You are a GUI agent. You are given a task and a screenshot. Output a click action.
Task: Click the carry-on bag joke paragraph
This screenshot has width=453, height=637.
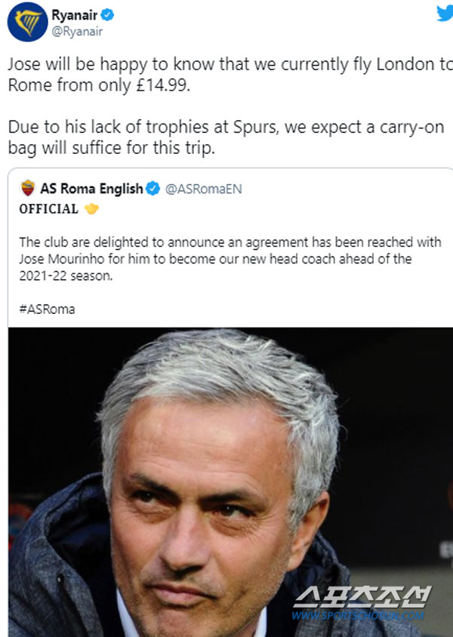226,137
